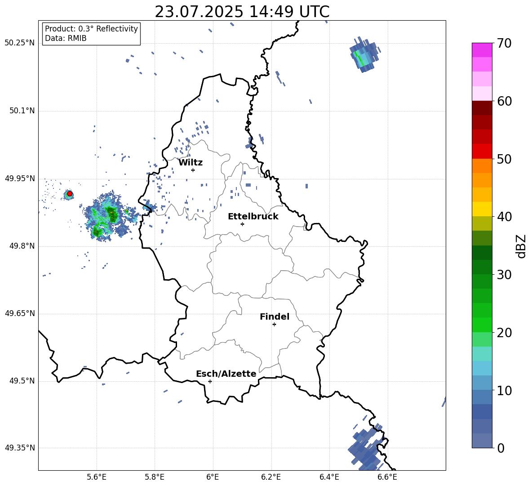Viewport: 532px width, 486px height.
Task: Click the 49.5°N latitude label
Action: [22, 381]
